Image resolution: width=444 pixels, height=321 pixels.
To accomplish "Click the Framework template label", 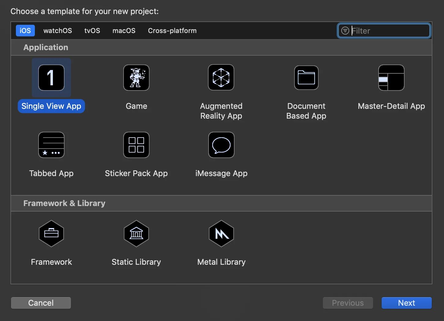I will [51, 262].
